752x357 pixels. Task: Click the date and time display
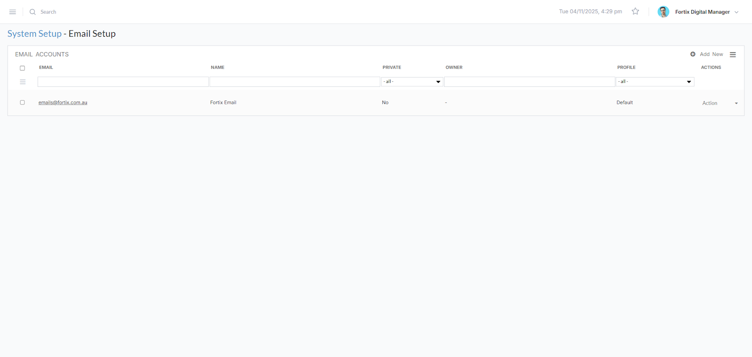[590, 11]
